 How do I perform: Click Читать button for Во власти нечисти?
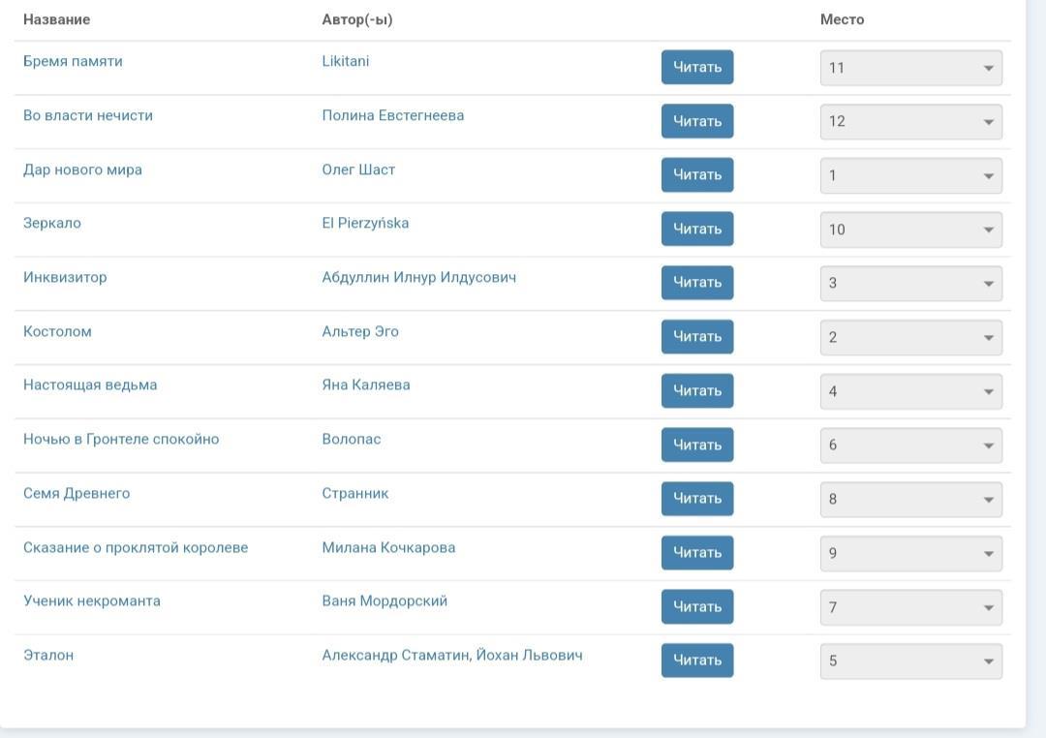(697, 121)
